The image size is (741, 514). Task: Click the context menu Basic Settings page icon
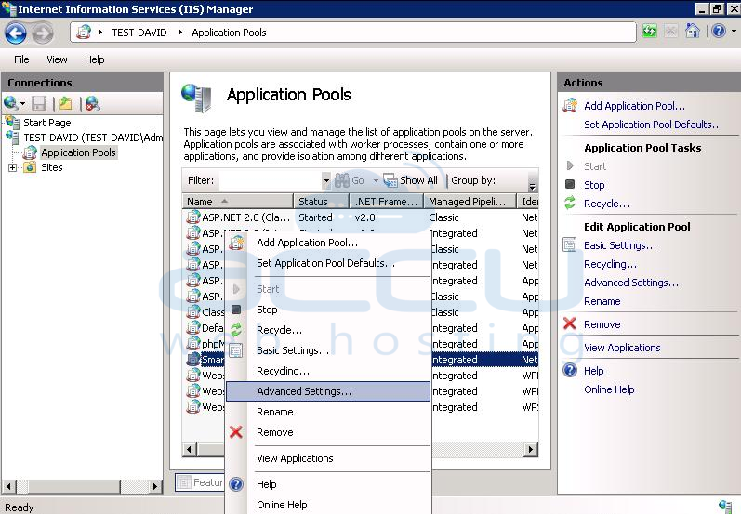[x=236, y=350]
